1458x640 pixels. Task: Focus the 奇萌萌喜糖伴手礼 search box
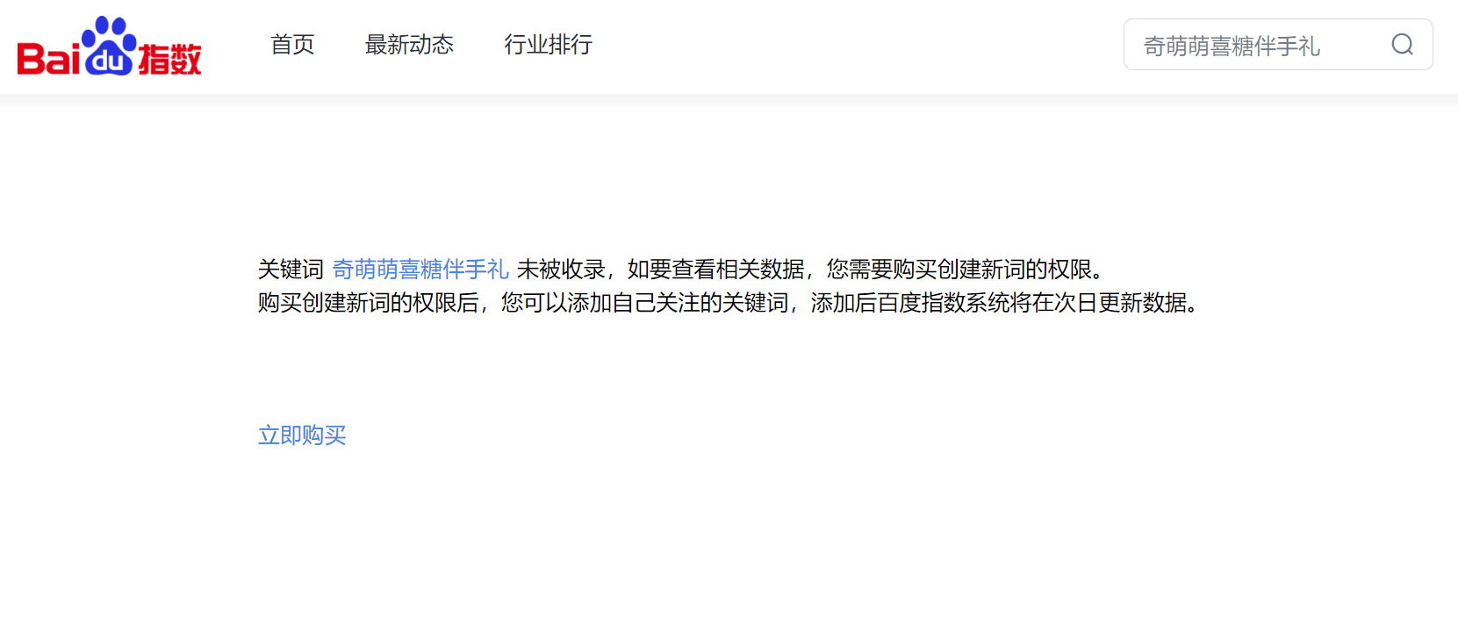[x=1278, y=45]
